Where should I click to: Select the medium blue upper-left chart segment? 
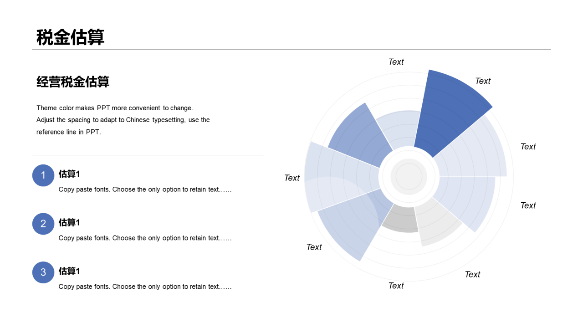pyautogui.click(x=360, y=134)
